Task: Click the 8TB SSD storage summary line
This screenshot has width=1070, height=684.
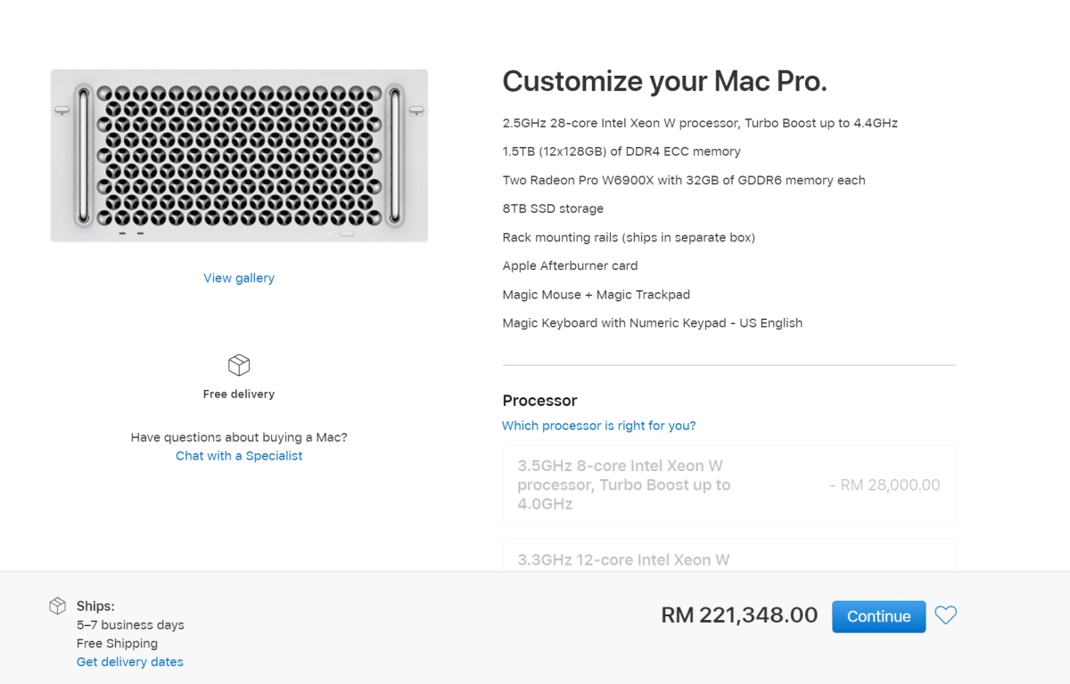Action: [x=552, y=208]
